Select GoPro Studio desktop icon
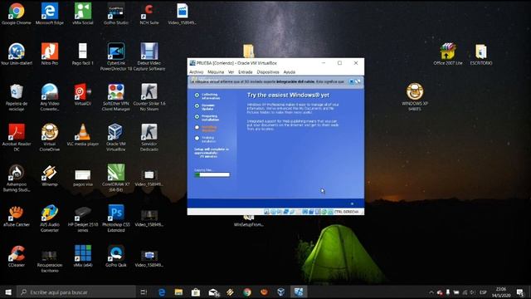The height and width of the screenshot is (299, 531). click(116, 13)
